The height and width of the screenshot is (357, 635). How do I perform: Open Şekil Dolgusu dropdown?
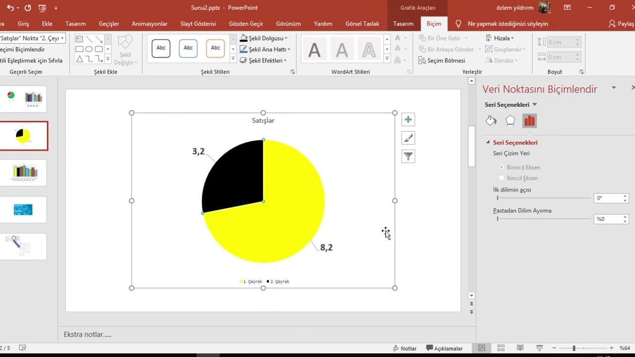(x=263, y=38)
